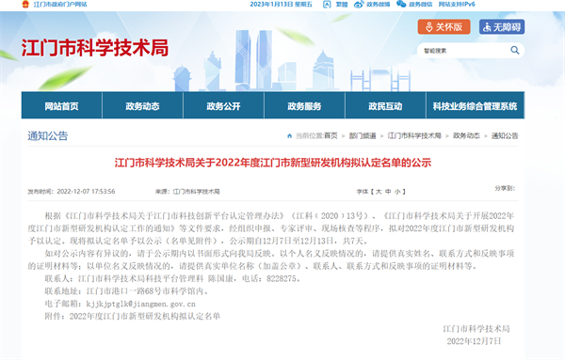Open 科技业务综合管理系统 nav item
The image size is (565, 360).
click(475, 105)
